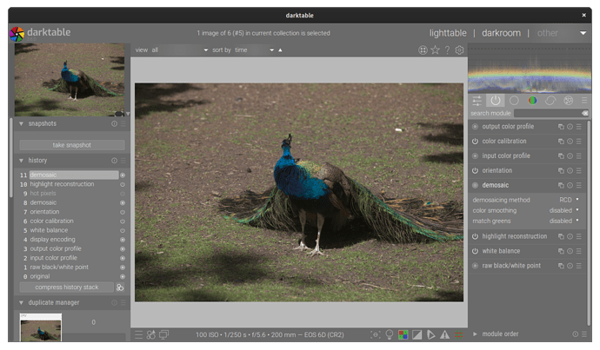Switch to darkroom view
Image resolution: width=600 pixels, height=350 pixels.
click(x=501, y=33)
